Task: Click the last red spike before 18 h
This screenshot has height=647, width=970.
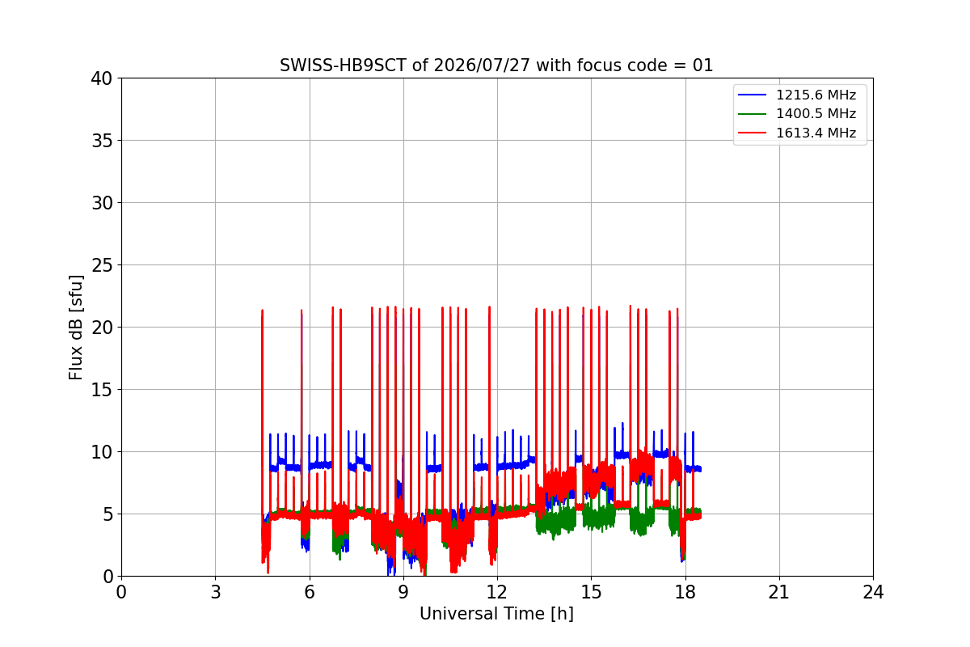Action: [677, 396]
